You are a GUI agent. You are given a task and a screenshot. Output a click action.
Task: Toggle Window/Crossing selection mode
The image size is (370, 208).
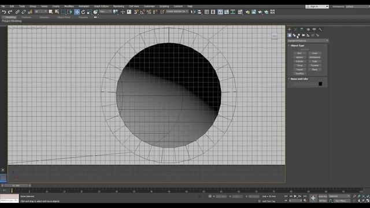[69, 12]
